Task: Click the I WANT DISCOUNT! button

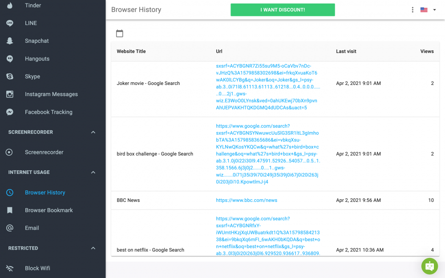Action: (283, 10)
